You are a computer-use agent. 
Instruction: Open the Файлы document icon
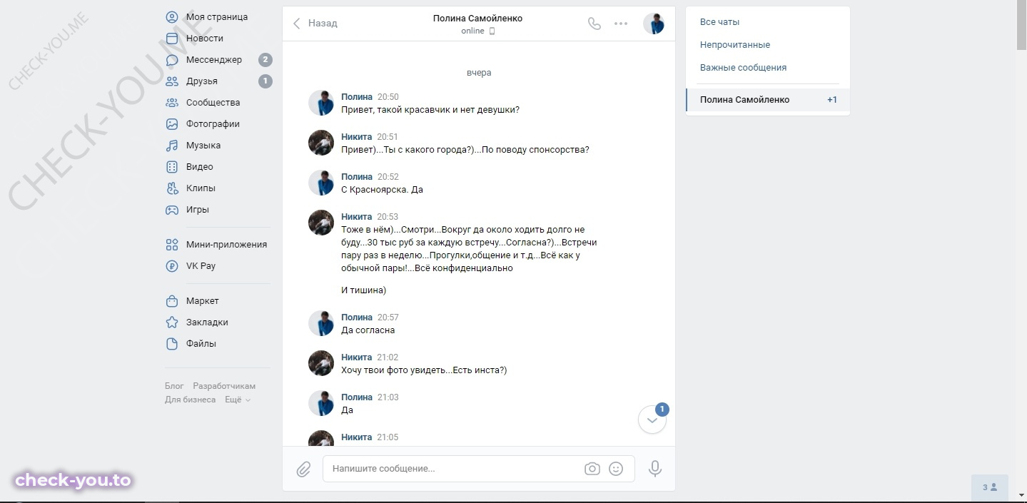[x=172, y=344]
